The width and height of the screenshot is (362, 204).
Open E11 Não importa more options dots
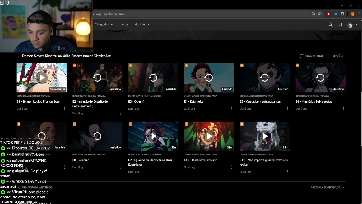pyautogui.click(x=287, y=172)
